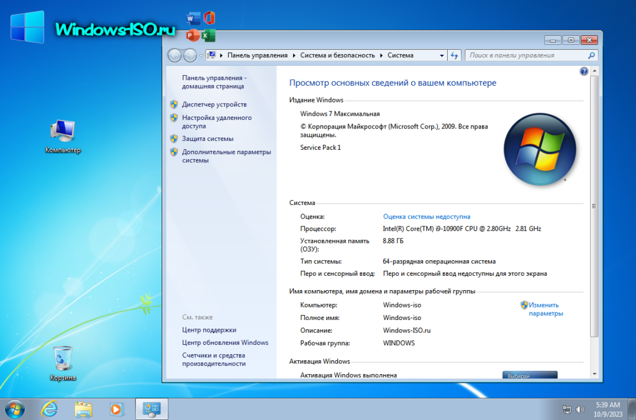Expand the arrow before Панель управления
The image size is (636, 420).
pos(222,55)
